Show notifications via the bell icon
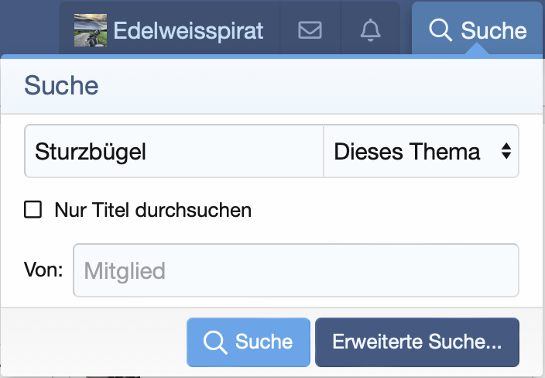545x378 pixels. [371, 30]
